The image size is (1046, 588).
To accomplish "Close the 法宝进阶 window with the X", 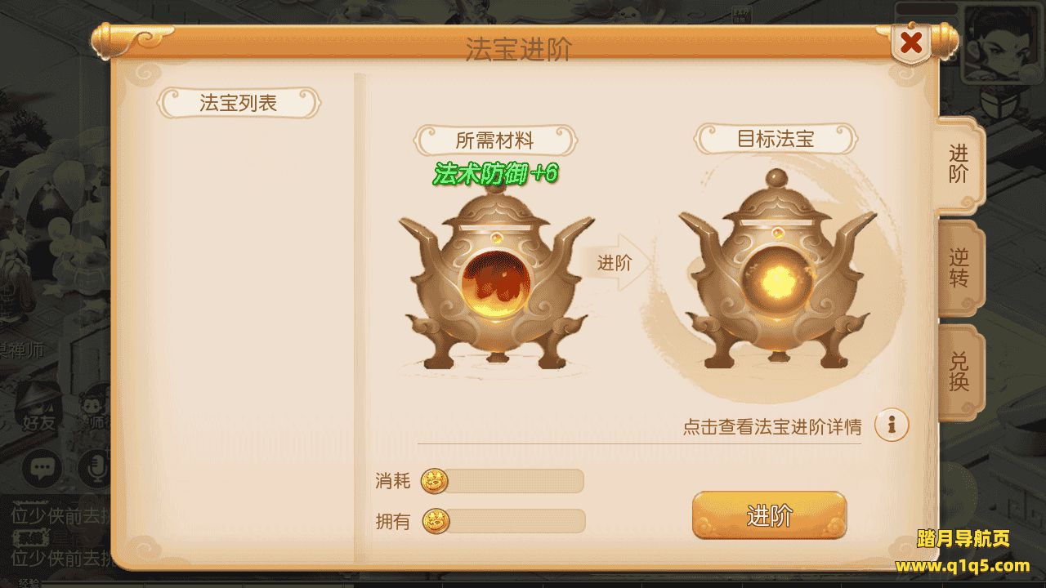I will tap(911, 42).
